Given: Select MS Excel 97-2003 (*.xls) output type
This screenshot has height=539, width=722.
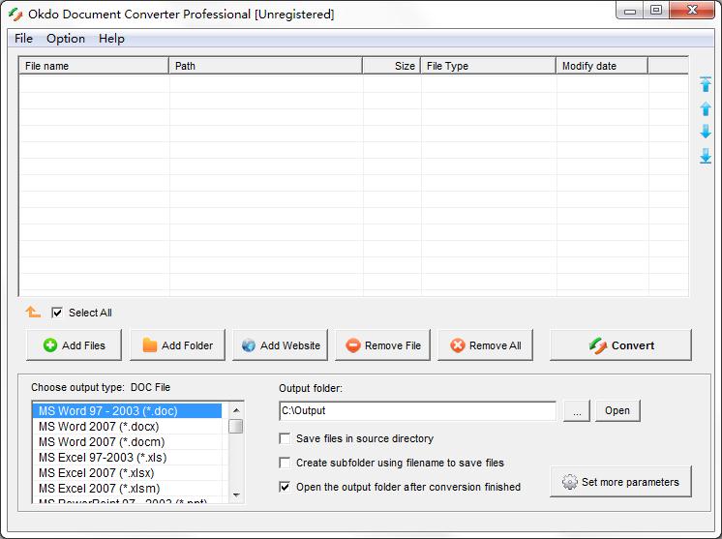Looking at the screenshot, I should coord(127,458).
